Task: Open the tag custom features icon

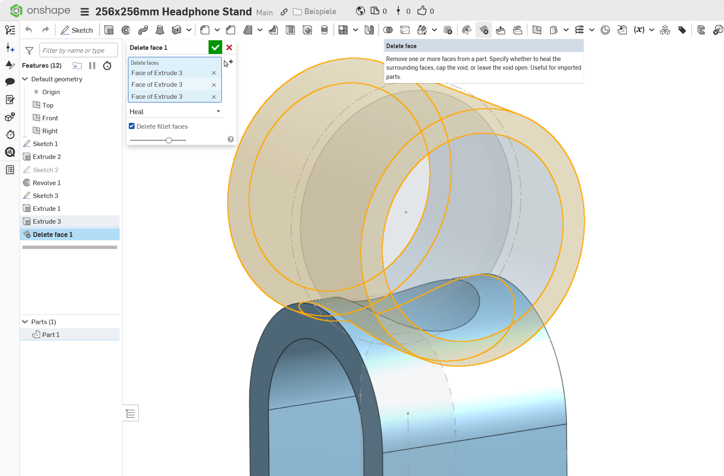Action: pyautogui.click(x=682, y=30)
